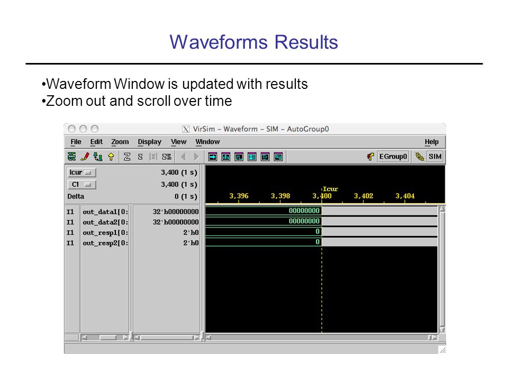Select the out_data2[0: signal row
Screen dimensions: 508x381
coord(105,222)
